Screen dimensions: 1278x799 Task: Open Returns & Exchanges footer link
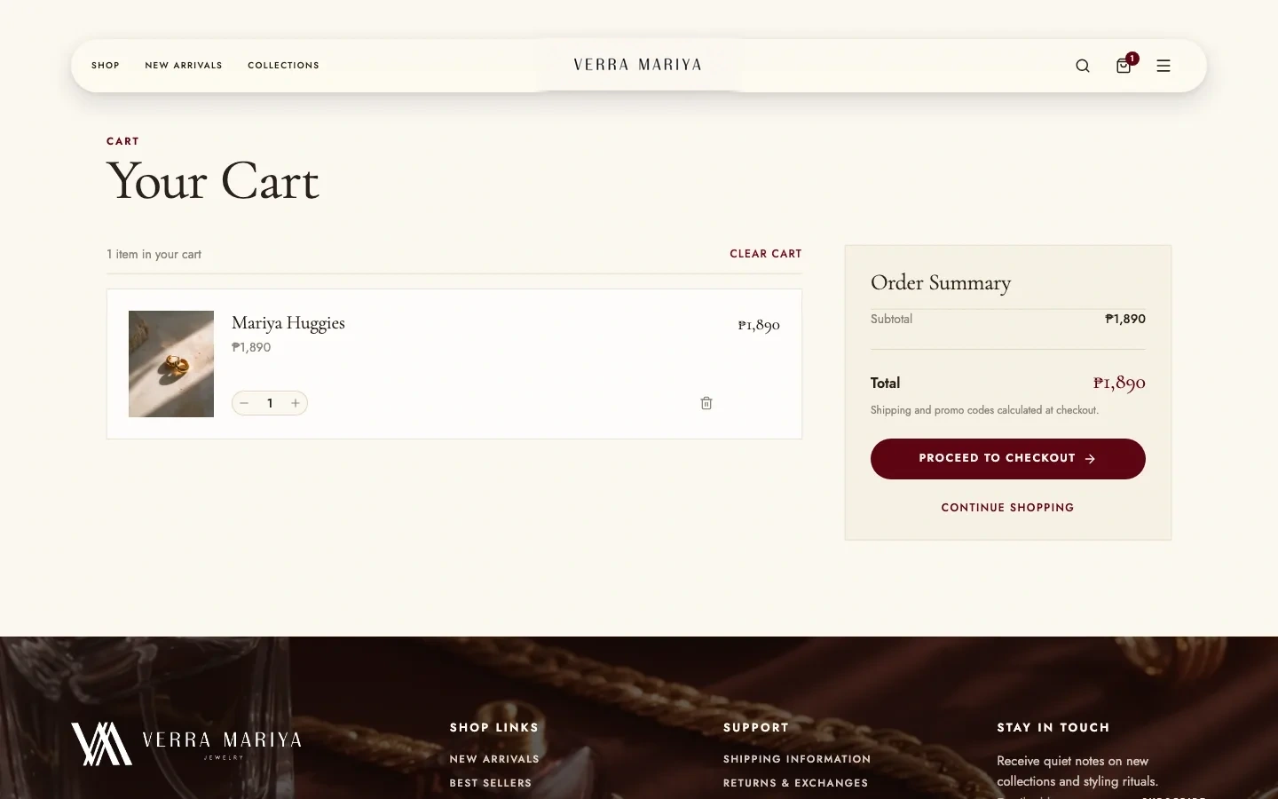click(796, 783)
